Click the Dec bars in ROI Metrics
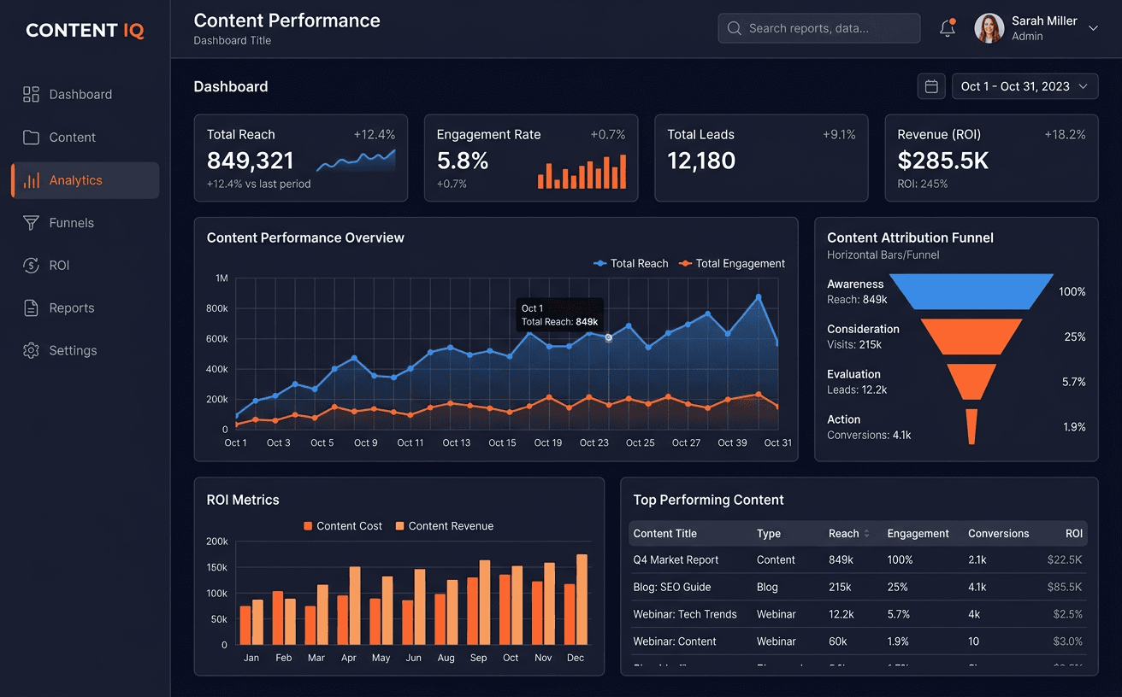The image size is (1122, 697). pyautogui.click(x=576, y=600)
